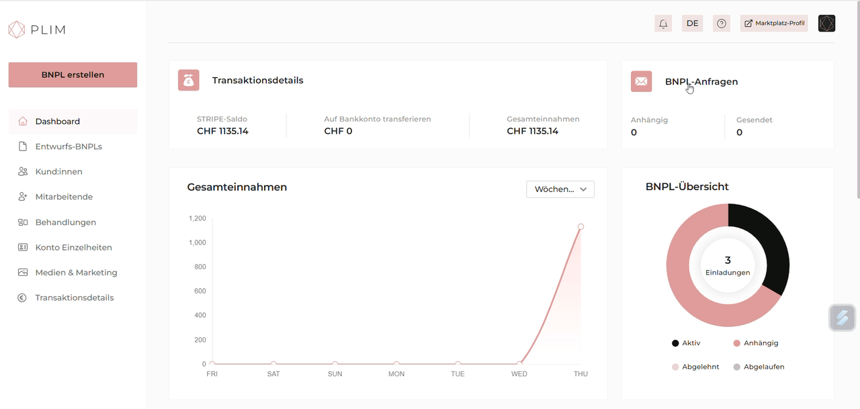The width and height of the screenshot is (860, 409).
Task: Click the Anhängig request count
Action: coord(634,132)
